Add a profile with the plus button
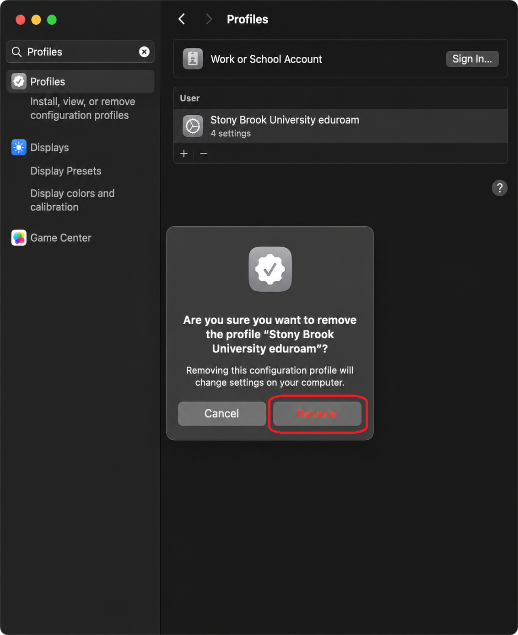This screenshot has height=635, width=518. pyautogui.click(x=184, y=154)
